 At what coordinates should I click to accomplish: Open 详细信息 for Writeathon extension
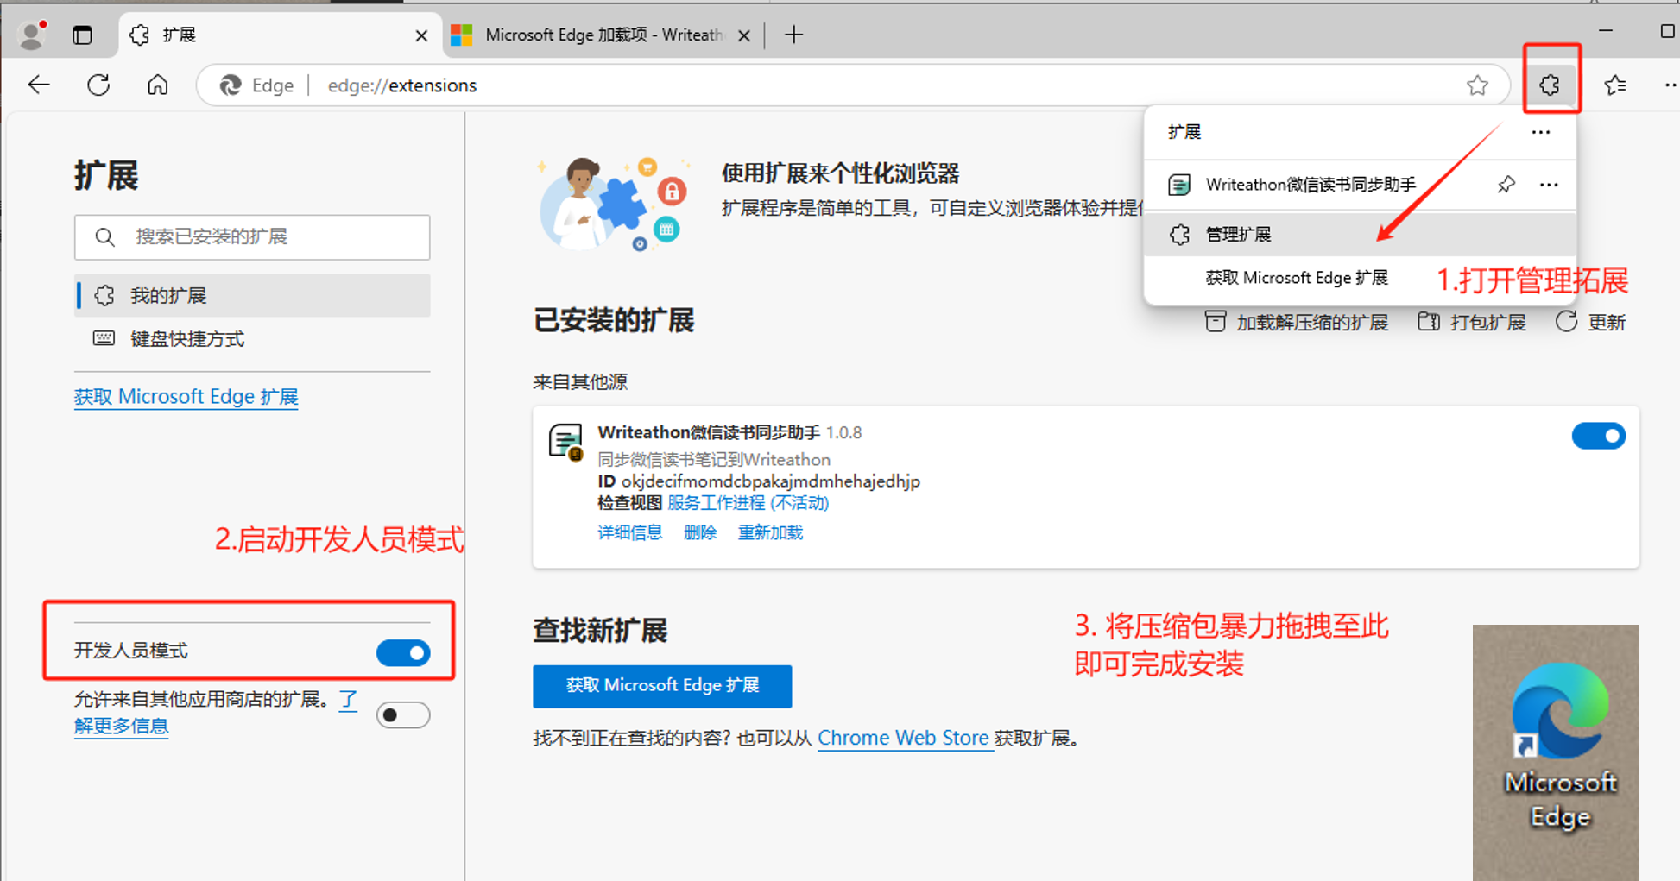pos(630,532)
